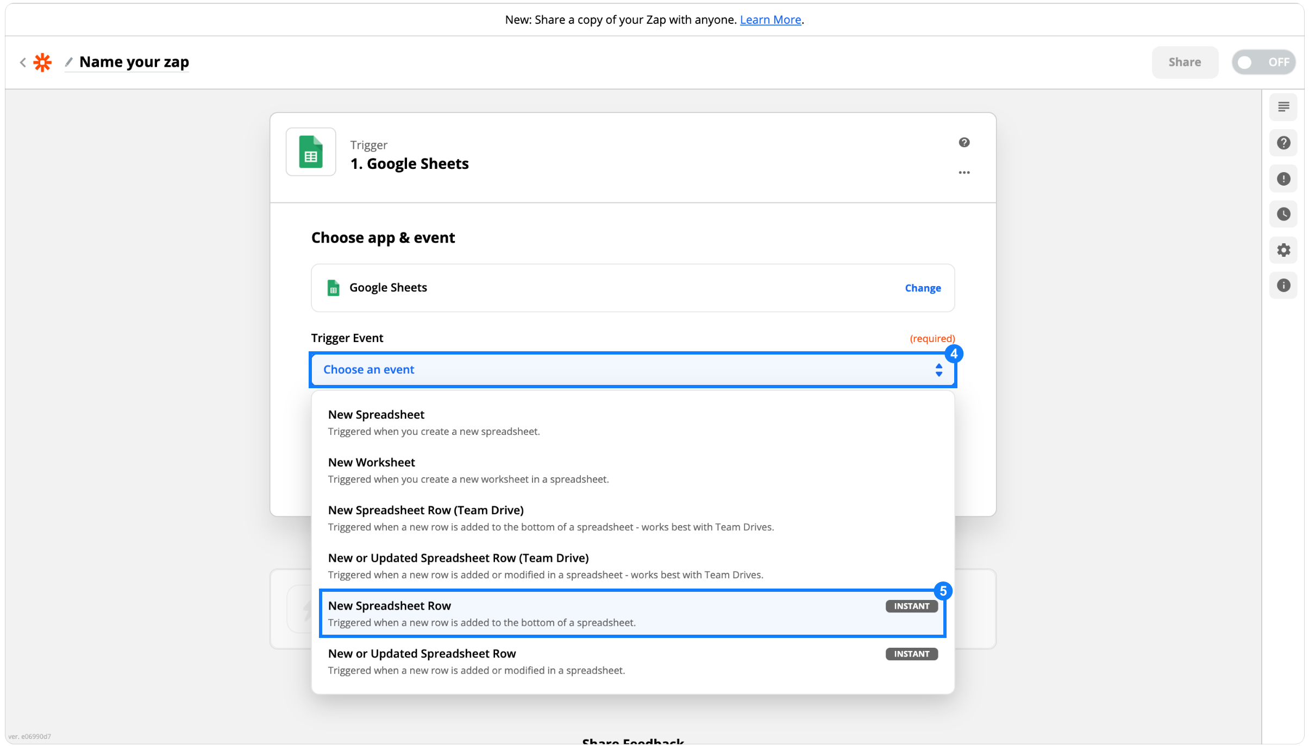Click the pencil icon to rename the zap

tap(69, 62)
